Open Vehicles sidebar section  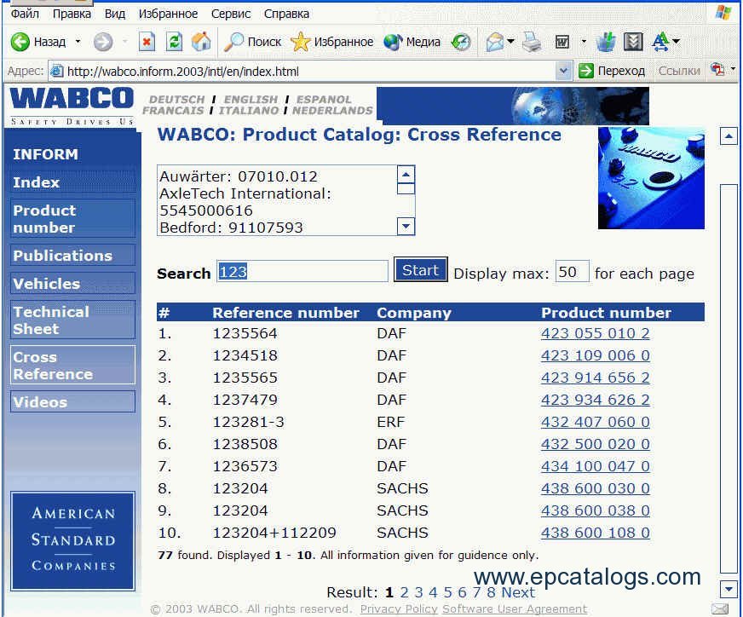point(72,284)
